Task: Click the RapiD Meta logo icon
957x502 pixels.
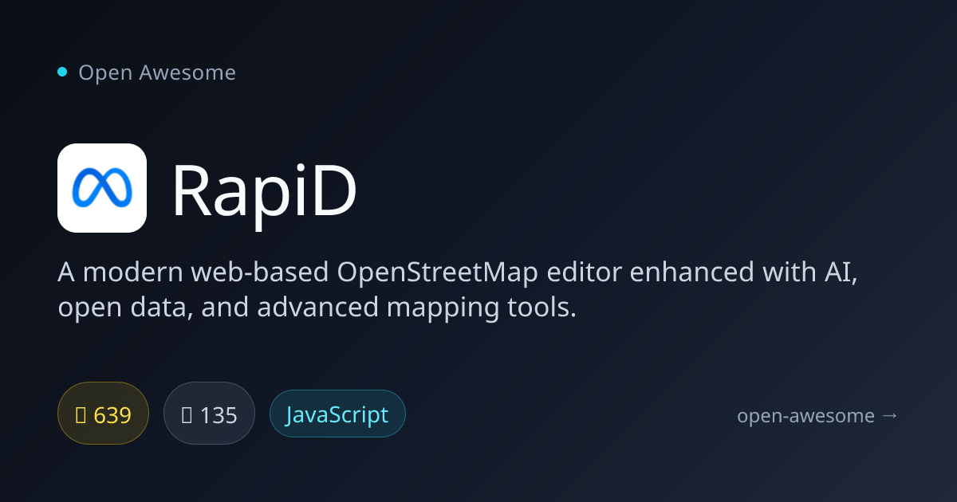Action: (102, 188)
